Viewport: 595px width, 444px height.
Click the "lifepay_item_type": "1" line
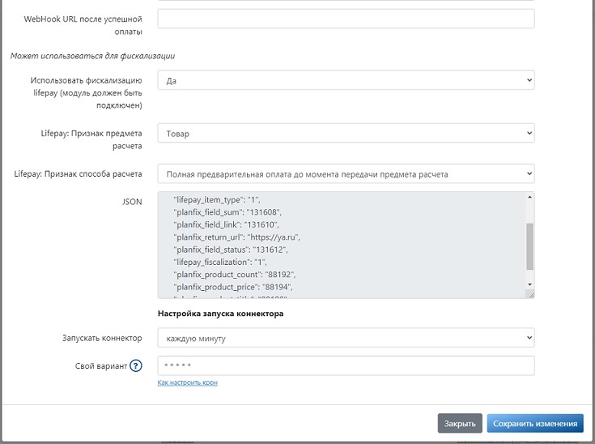point(217,200)
